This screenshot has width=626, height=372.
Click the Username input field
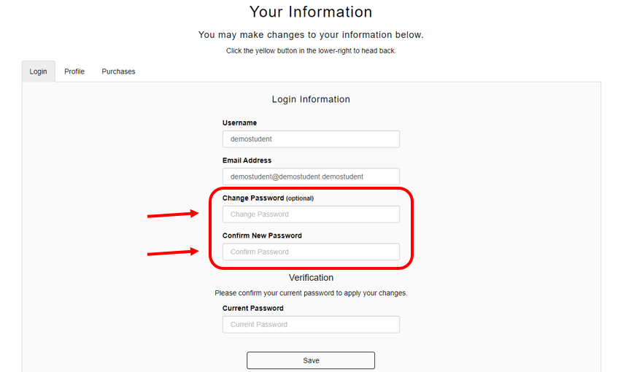coord(311,139)
